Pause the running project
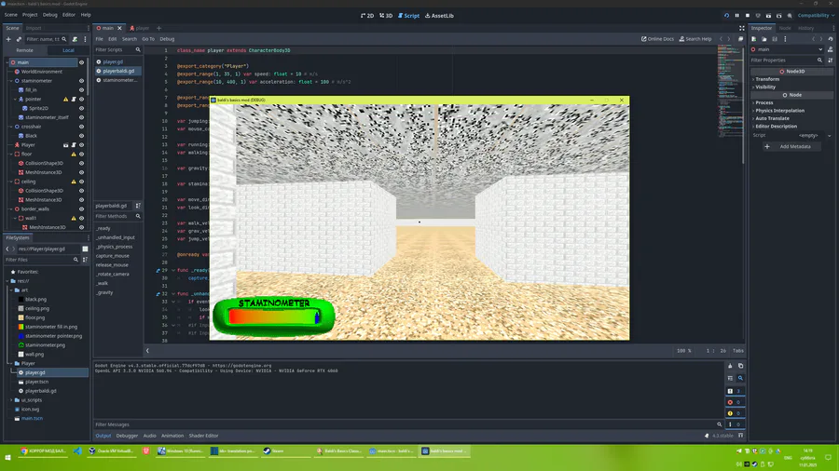The width and height of the screenshot is (839, 471). (x=736, y=16)
